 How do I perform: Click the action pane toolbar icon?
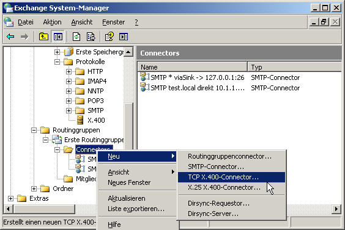[124, 37]
